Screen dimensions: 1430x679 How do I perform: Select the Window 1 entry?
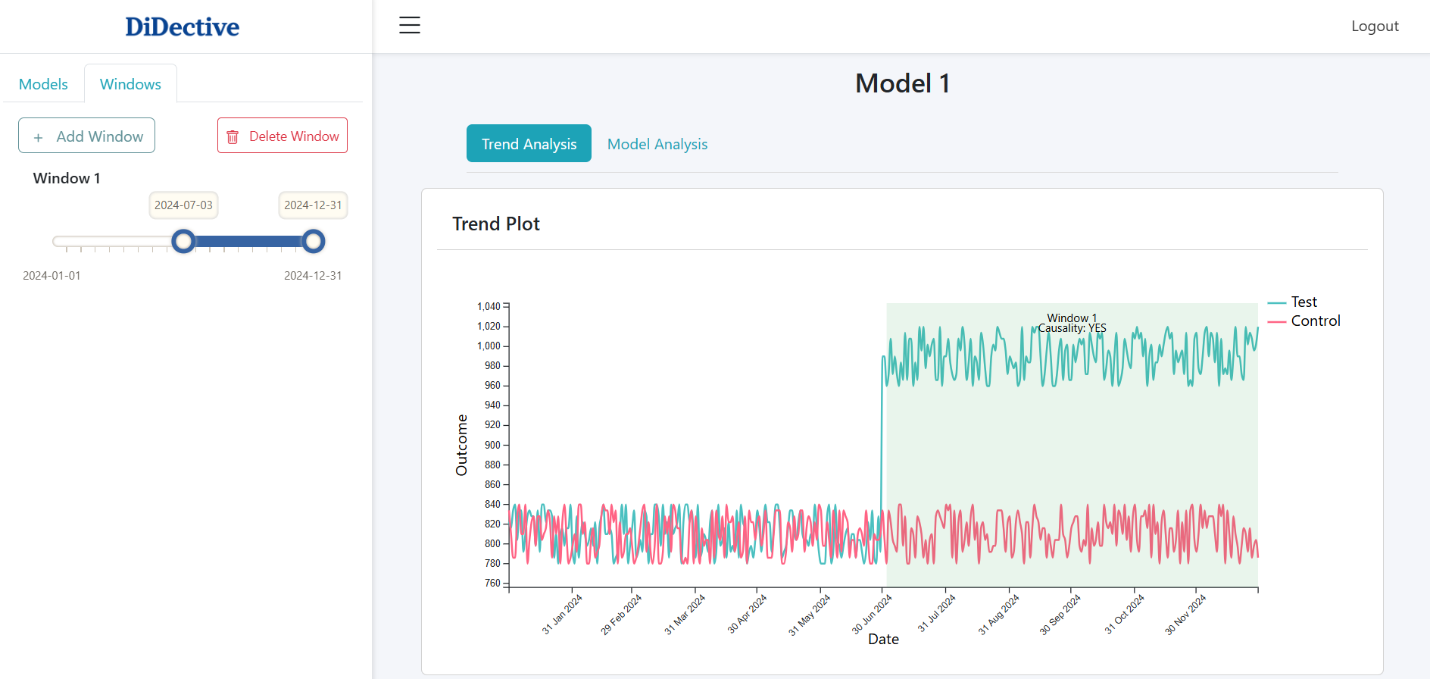tap(67, 178)
